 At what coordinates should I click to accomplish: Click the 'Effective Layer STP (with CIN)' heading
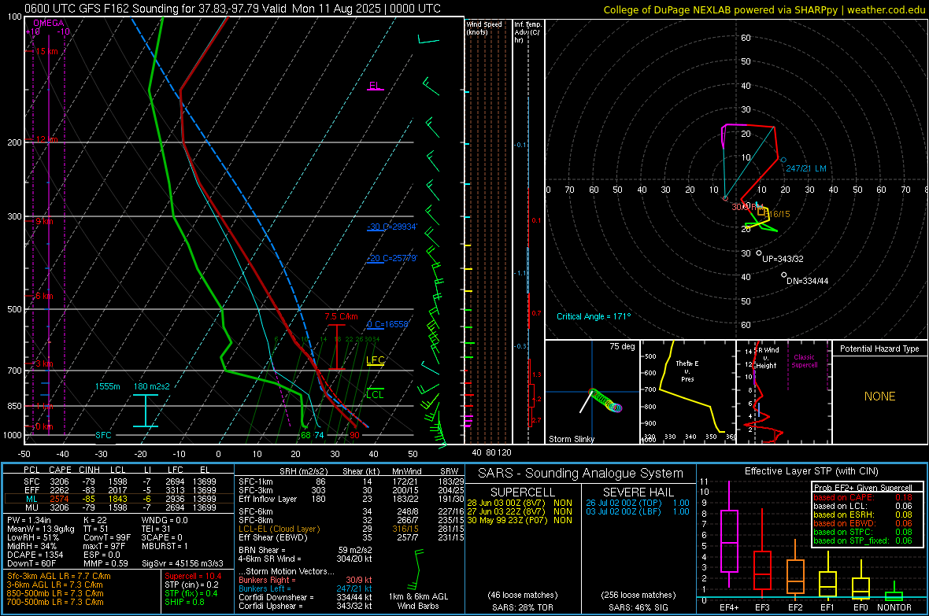[811, 471]
